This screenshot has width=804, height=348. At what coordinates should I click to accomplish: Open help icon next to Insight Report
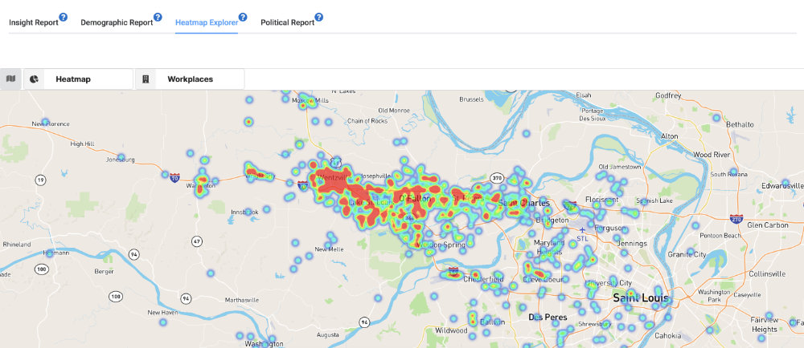tap(64, 17)
